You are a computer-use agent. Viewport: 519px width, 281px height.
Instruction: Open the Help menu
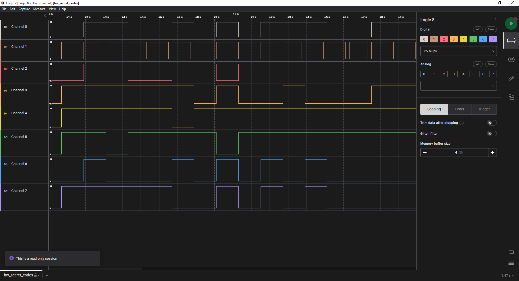click(x=62, y=9)
